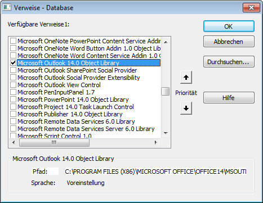Check Microsoft Remote Data Services Server 6.0 checkbox
The width and height of the screenshot is (263, 203).
coord(13,129)
